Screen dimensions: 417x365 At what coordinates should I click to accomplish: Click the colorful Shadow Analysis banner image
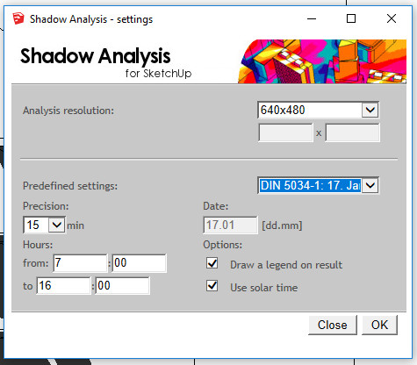pos(322,61)
